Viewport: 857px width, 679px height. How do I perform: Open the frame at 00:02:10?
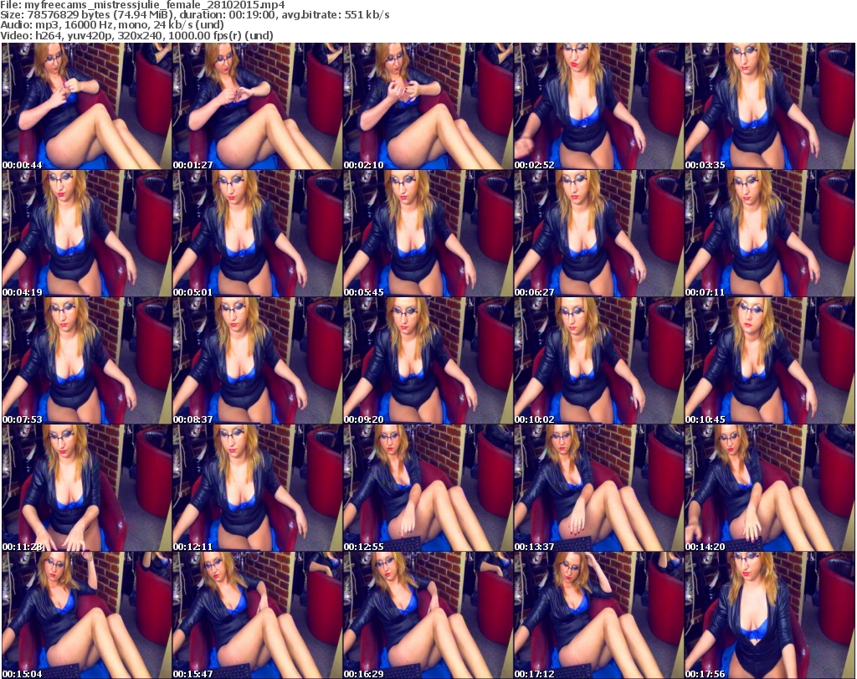pyautogui.click(x=428, y=106)
